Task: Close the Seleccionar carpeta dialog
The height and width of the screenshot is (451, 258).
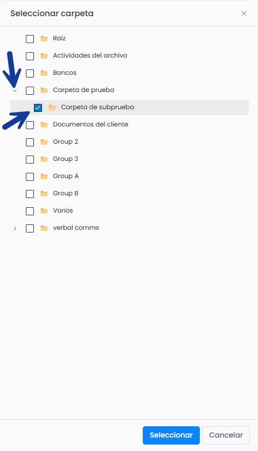Action: tap(244, 13)
